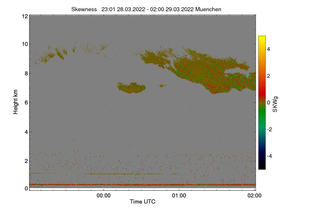Click the '02:00' time tick label
This screenshot has height=224, width=336.
(x=255, y=196)
